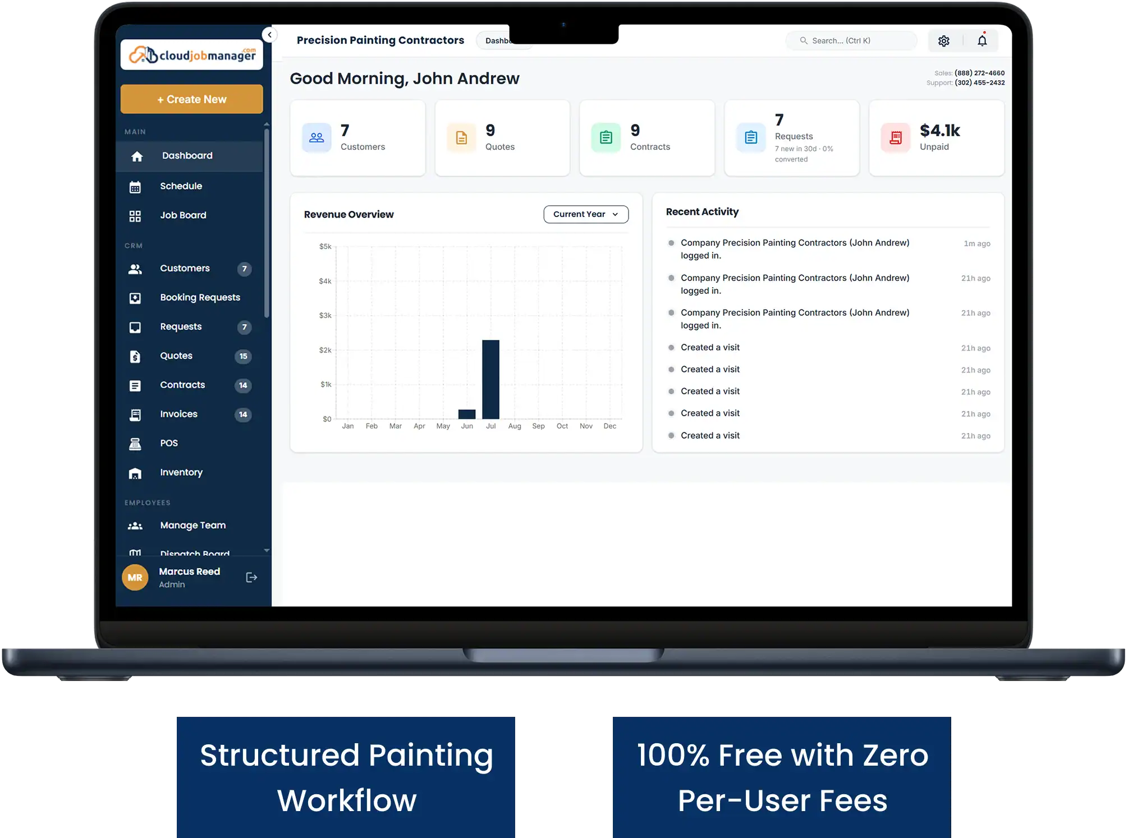Open Inventory in the sidebar menu
The image size is (1128, 838).
tap(190, 473)
